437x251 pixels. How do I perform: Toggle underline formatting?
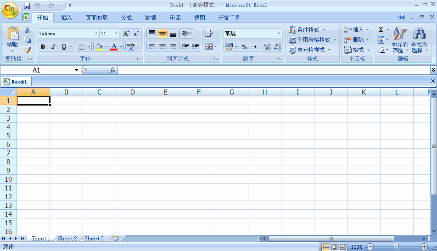click(64, 47)
